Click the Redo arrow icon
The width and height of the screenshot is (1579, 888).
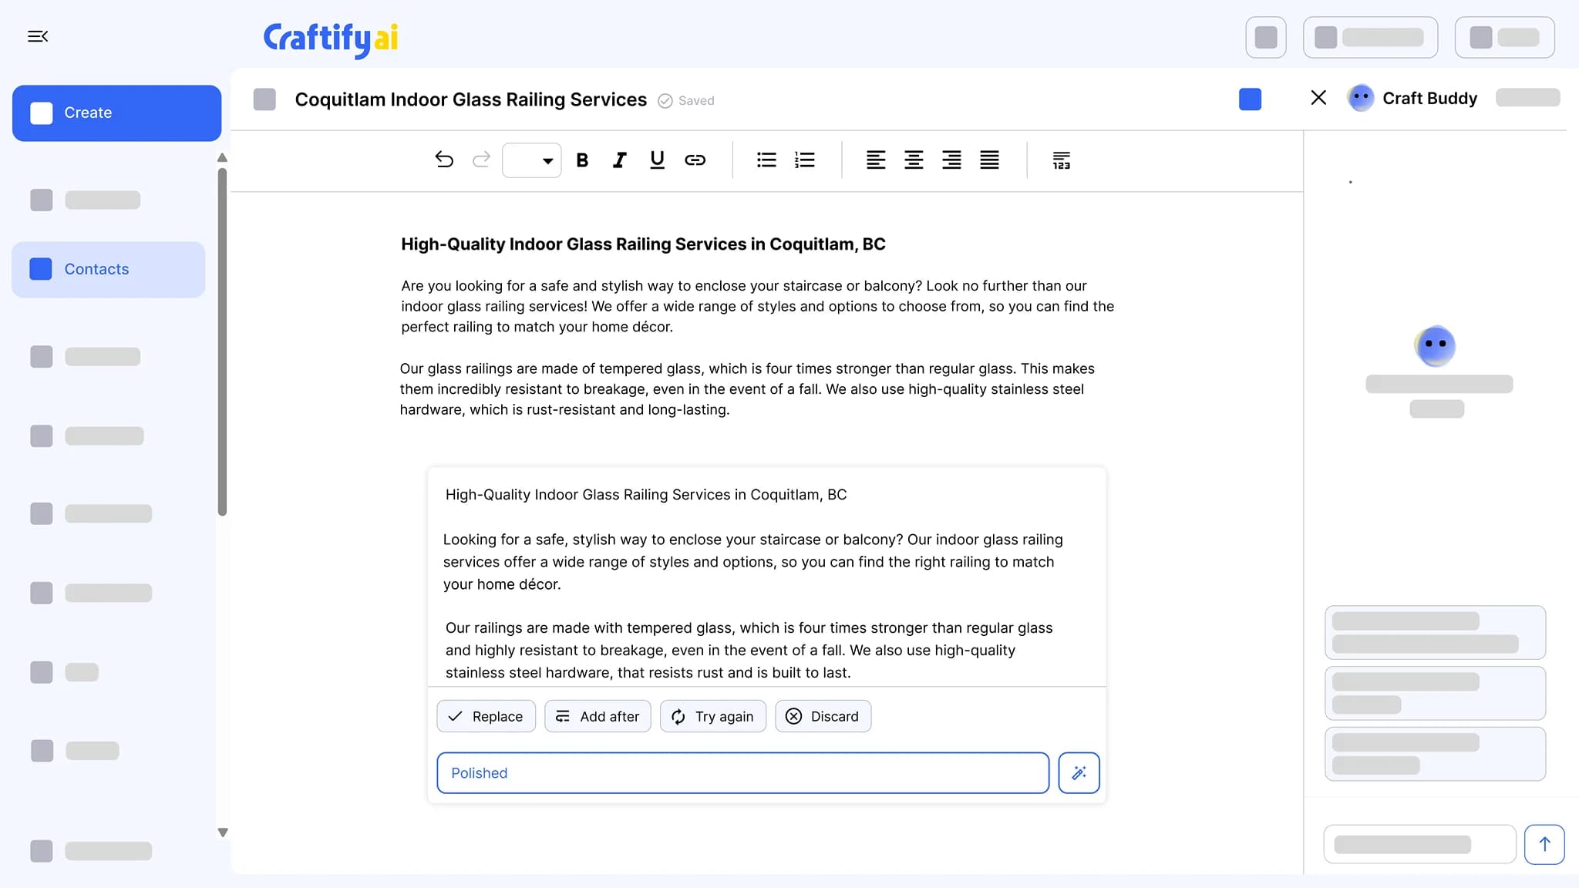[481, 160]
